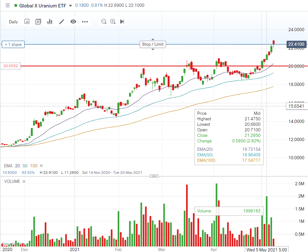Click the down arrow below Stop / Limit
The image size is (308, 252).
click(153, 49)
